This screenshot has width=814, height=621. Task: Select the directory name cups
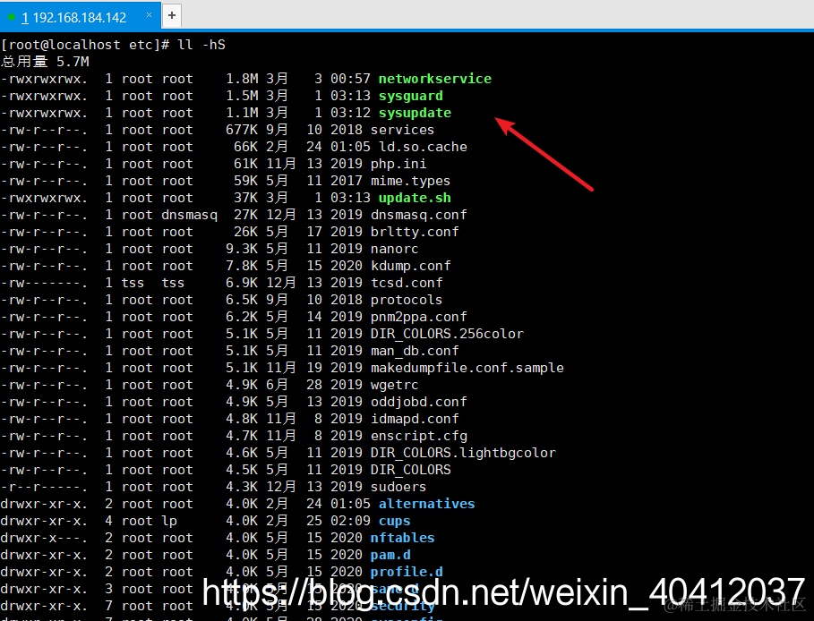point(395,521)
